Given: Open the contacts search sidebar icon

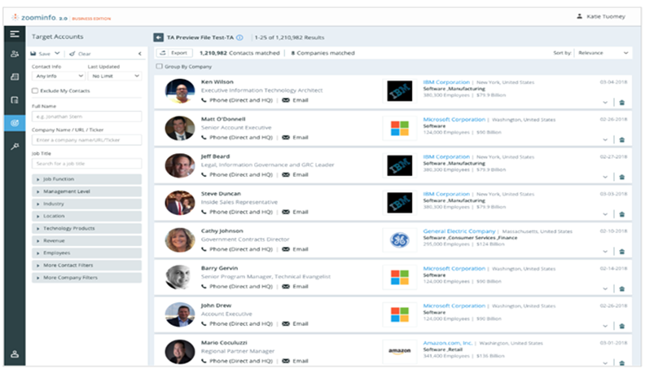Looking at the screenshot, I should tap(14, 54).
